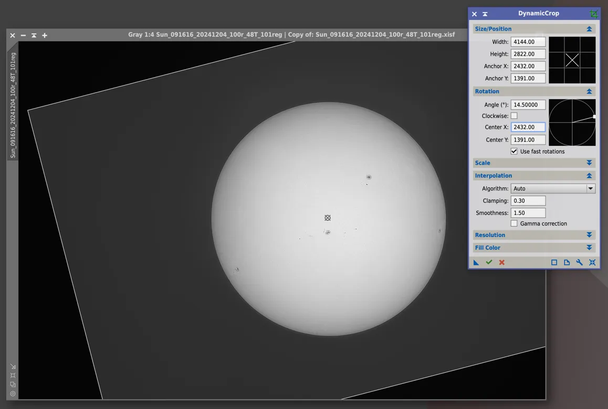Open preferences wrench icon in DynamicCrop
The height and width of the screenshot is (409, 608).
(579, 262)
